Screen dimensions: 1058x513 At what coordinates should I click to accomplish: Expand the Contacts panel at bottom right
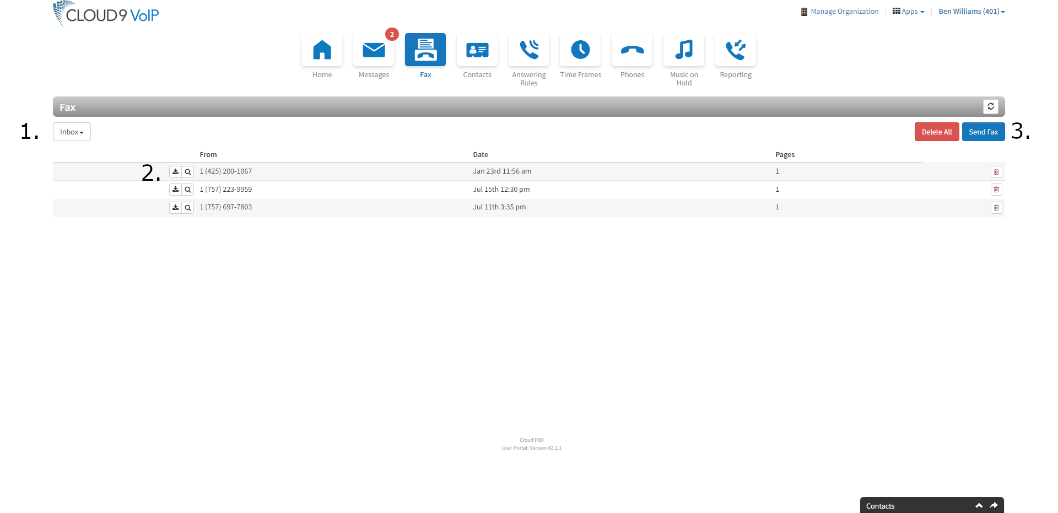point(979,505)
